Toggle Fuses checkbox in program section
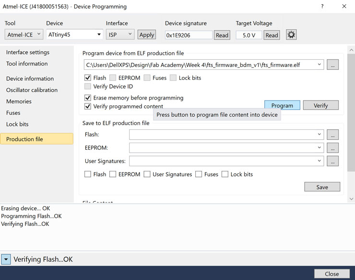355x280 pixels. [147, 78]
